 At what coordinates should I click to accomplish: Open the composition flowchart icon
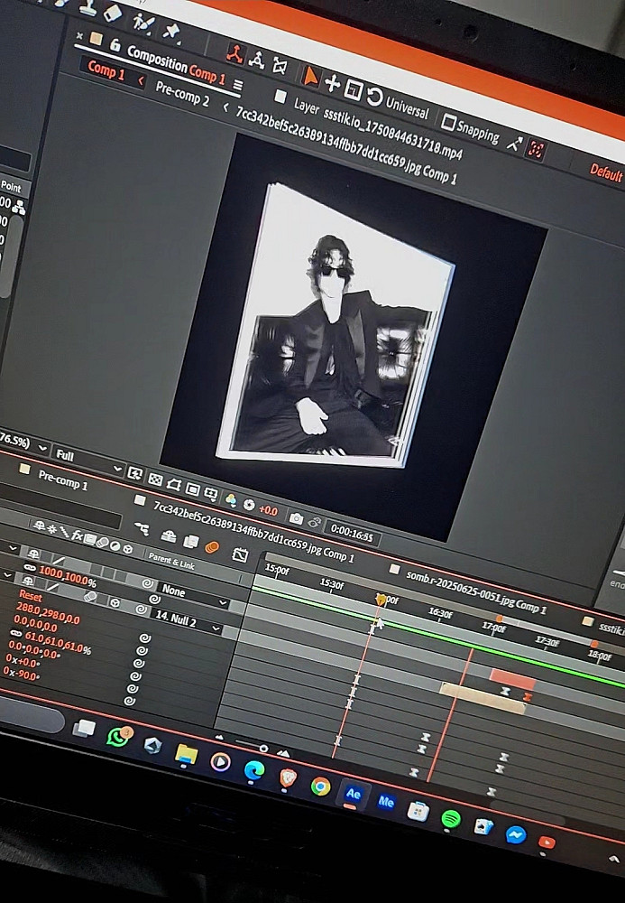(x=142, y=528)
